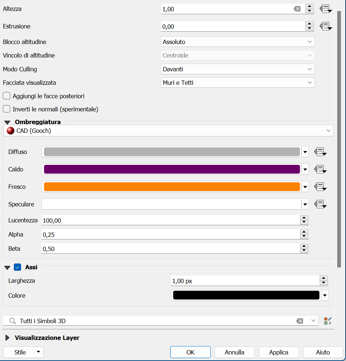Open Facciata visualizzata dropdown
The height and width of the screenshot is (361, 346).
(x=238, y=83)
